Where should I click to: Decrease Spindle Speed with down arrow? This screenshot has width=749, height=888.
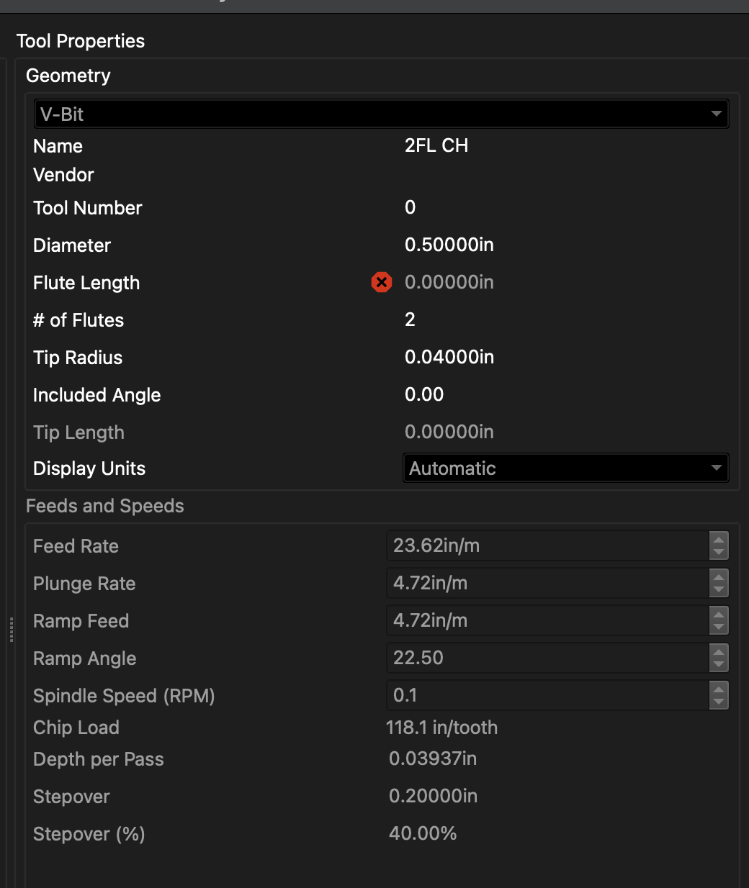click(x=719, y=702)
